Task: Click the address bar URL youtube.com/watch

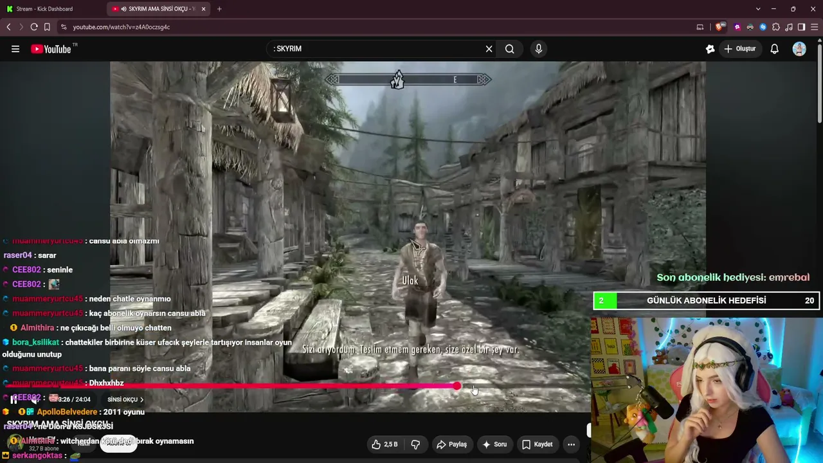Action: tap(122, 27)
